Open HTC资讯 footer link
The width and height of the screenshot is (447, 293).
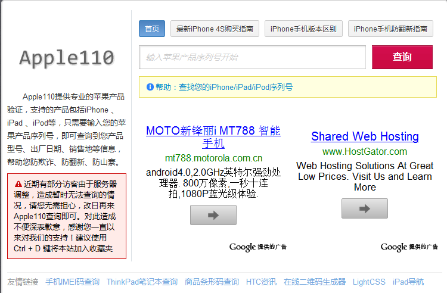click(261, 282)
